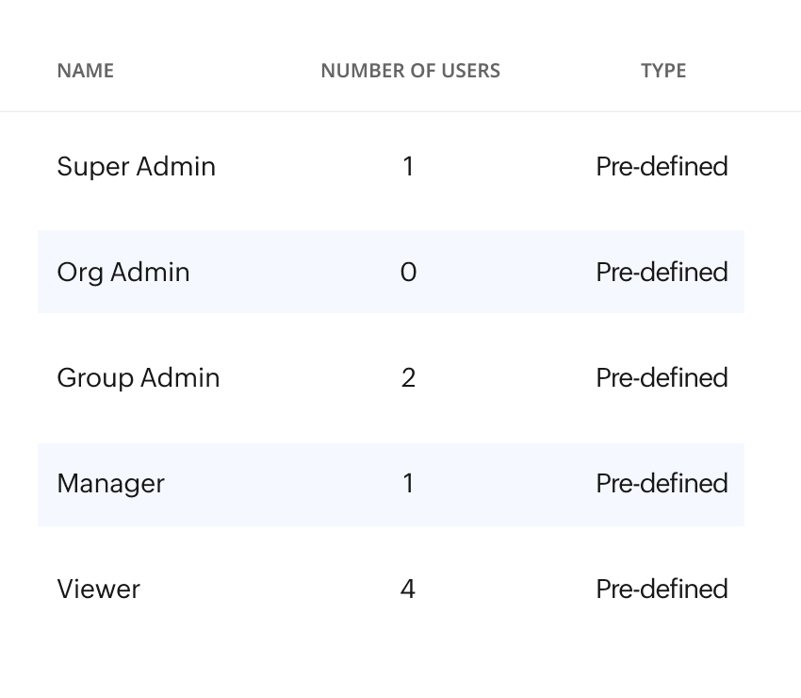
Task: Click Pre-defined type in Org Admin row
Action: pyautogui.click(x=662, y=273)
